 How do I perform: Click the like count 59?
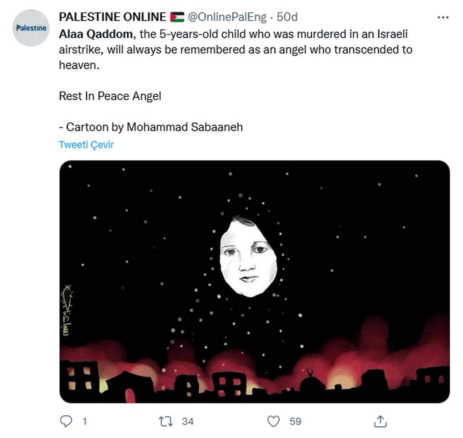(295, 421)
